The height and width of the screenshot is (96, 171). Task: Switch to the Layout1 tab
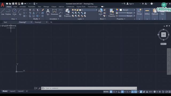point(13,91)
